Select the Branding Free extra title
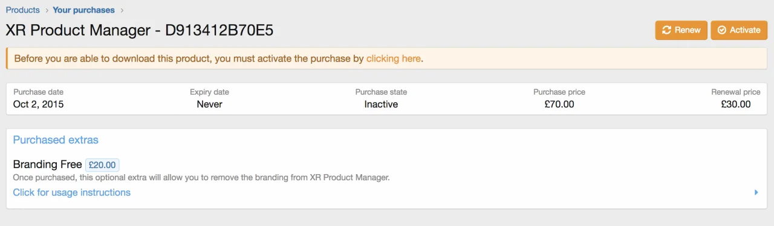 (x=47, y=165)
